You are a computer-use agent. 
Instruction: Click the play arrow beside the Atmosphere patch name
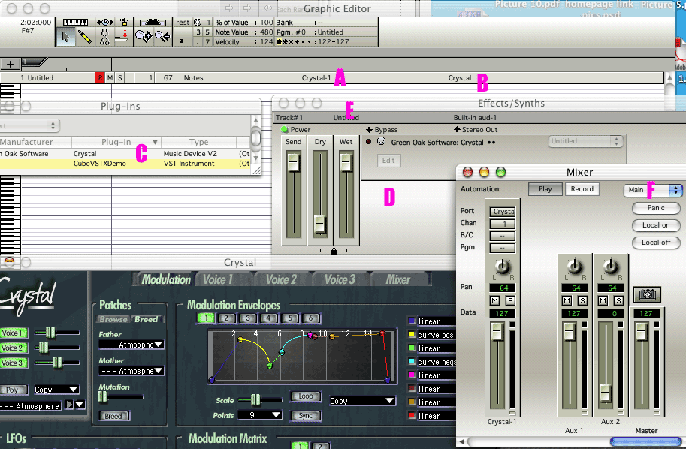[x=69, y=405]
